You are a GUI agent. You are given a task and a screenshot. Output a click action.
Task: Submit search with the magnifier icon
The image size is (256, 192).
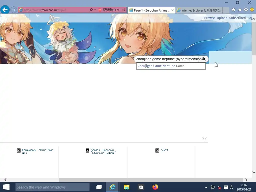[x=204, y=59]
